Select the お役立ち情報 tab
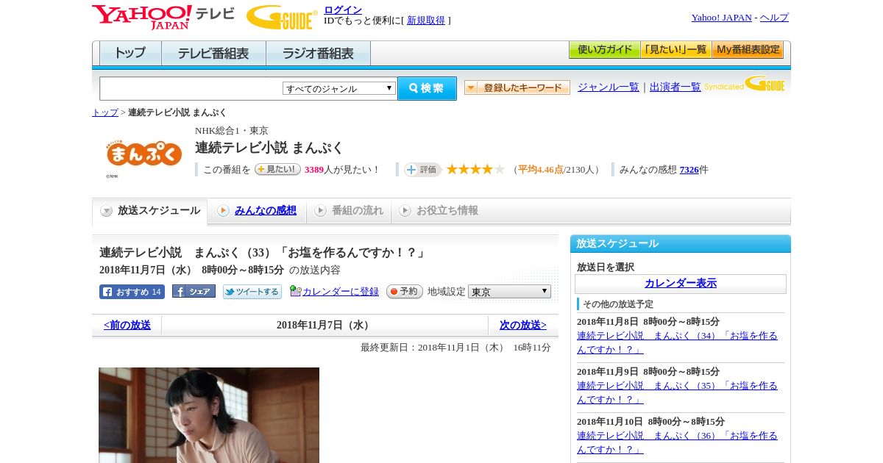The image size is (883, 463). [439, 211]
